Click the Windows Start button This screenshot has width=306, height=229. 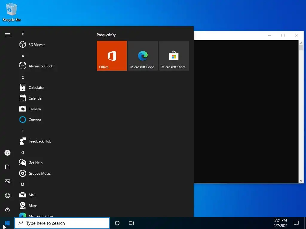[7, 223]
